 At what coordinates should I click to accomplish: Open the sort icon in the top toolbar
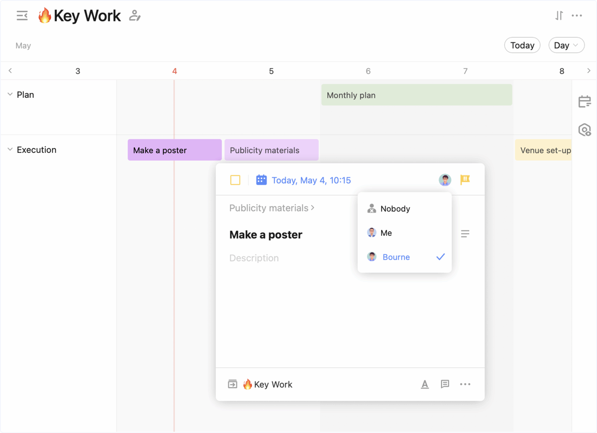559,15
